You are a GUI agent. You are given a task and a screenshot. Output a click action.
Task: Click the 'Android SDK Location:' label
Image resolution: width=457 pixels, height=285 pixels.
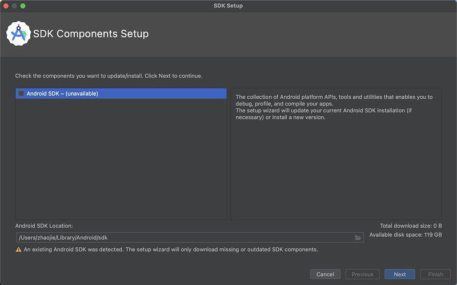pyautogui.click(x=44, y=226)
